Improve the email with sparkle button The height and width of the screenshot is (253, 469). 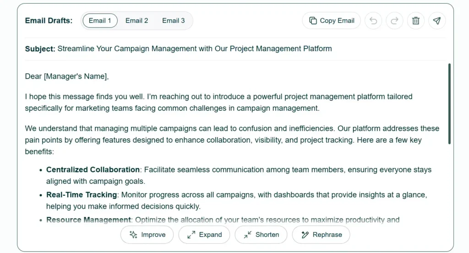click(x=147, y=235)
